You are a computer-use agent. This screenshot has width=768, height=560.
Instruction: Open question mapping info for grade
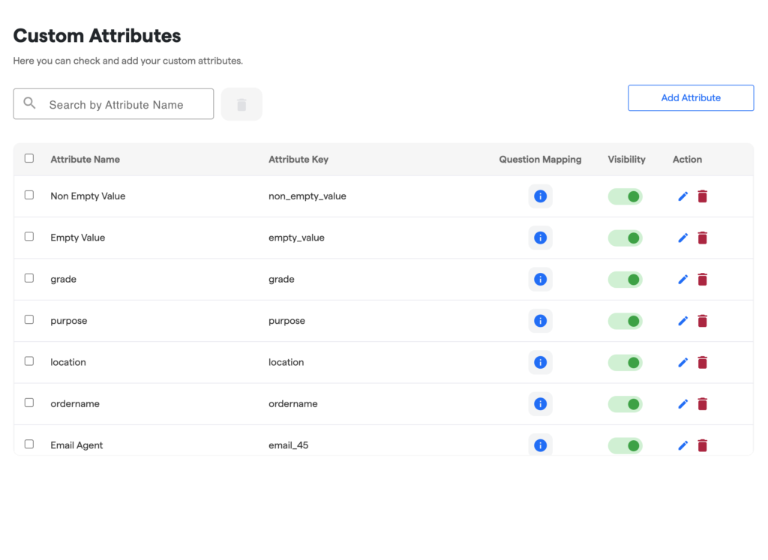click(x=540, y=279)
